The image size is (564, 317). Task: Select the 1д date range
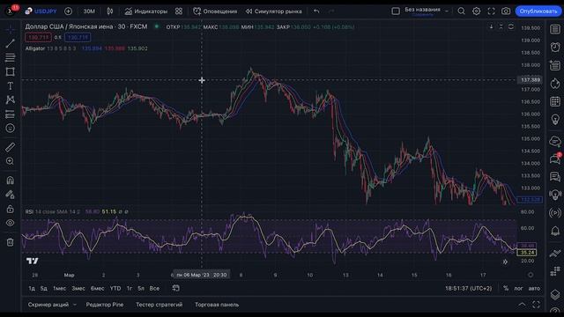coord(32,288)
